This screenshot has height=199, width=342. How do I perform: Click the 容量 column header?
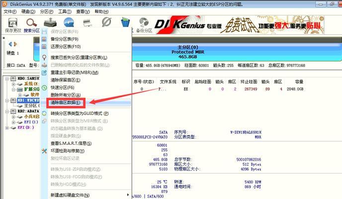[299, 82]
